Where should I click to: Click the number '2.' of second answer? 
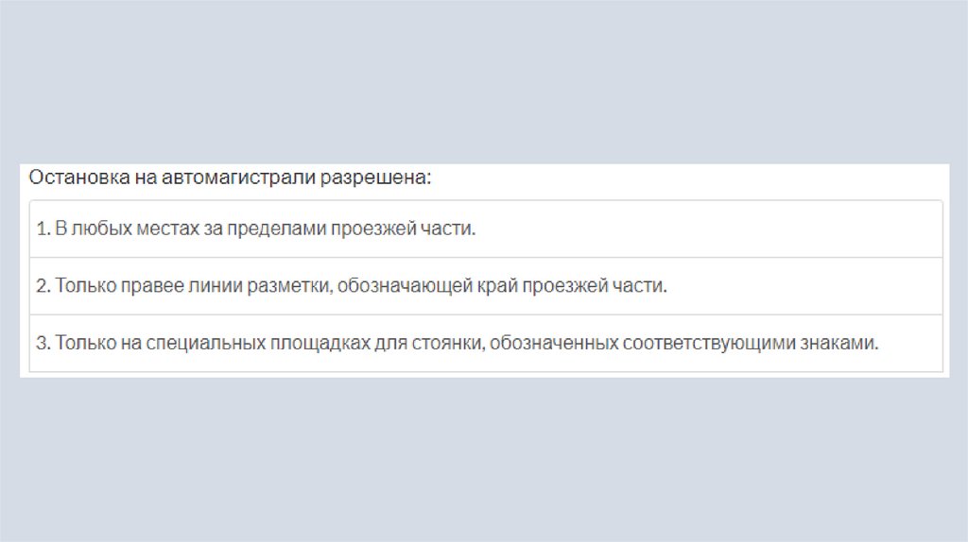(x=43, y=286)
